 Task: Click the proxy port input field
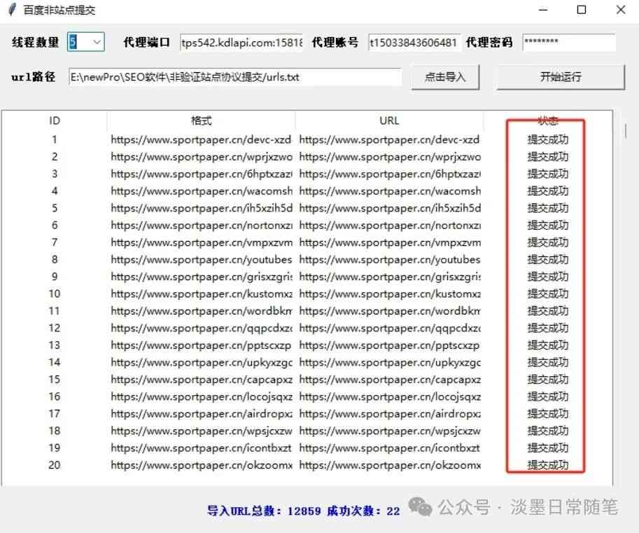(x=241, y=43)
